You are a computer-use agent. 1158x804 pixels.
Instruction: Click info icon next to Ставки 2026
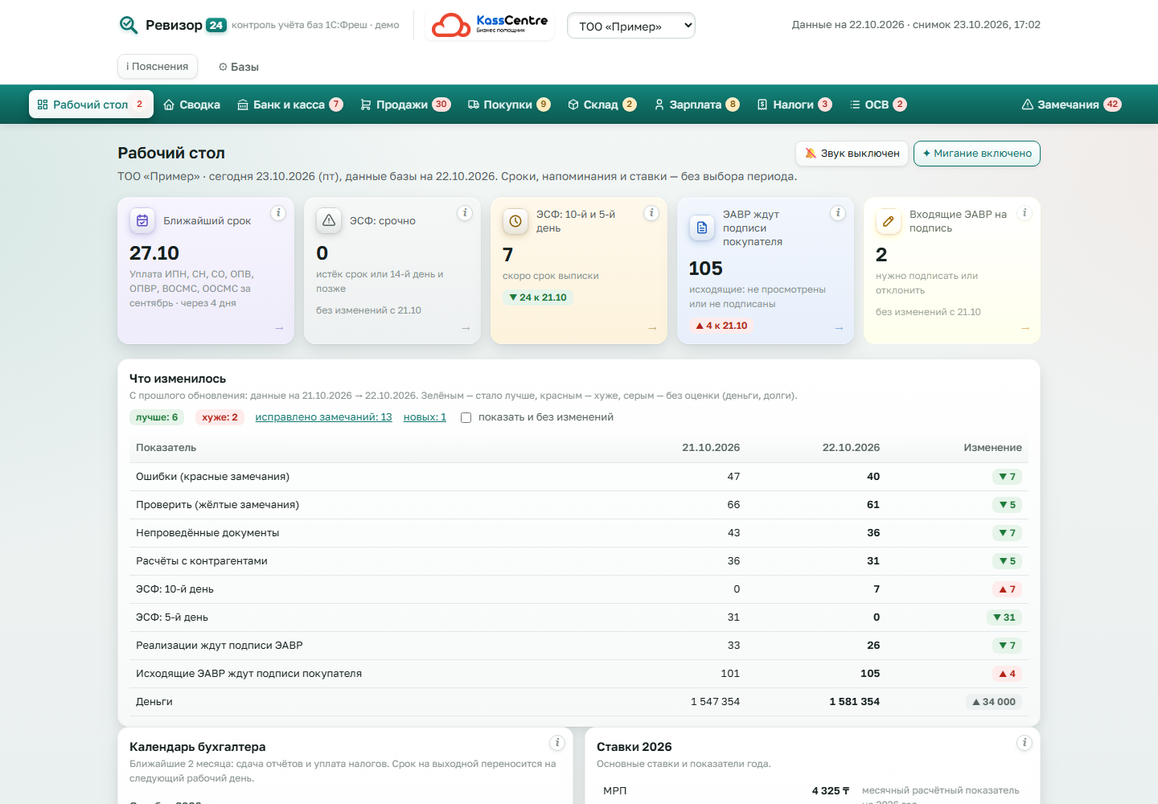coord(1025,743)
